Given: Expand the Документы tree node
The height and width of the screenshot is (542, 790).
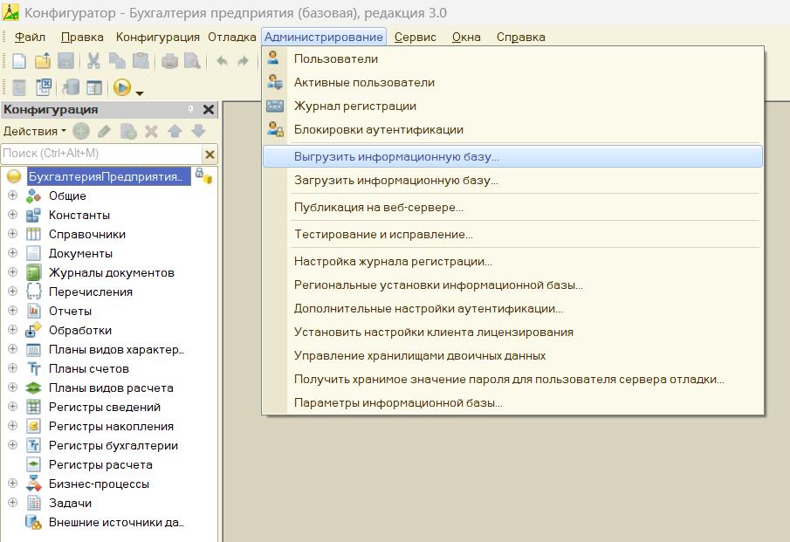Looking at the screenshot, I should 13,253.
